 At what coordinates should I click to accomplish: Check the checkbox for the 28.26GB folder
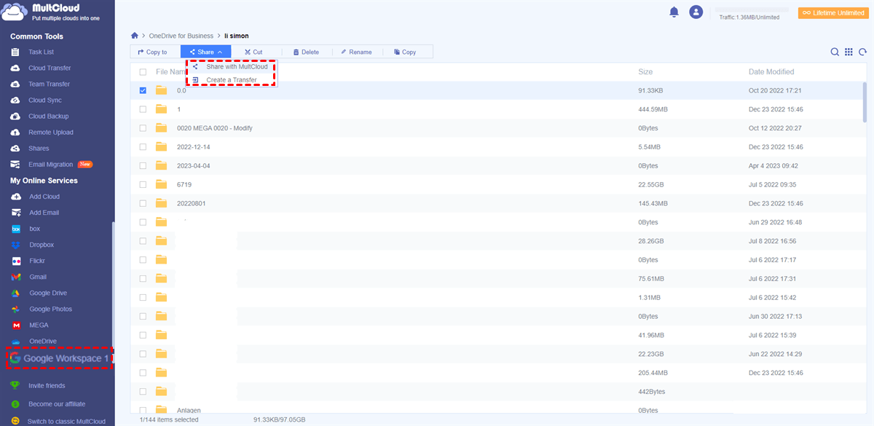coord(143,241)
